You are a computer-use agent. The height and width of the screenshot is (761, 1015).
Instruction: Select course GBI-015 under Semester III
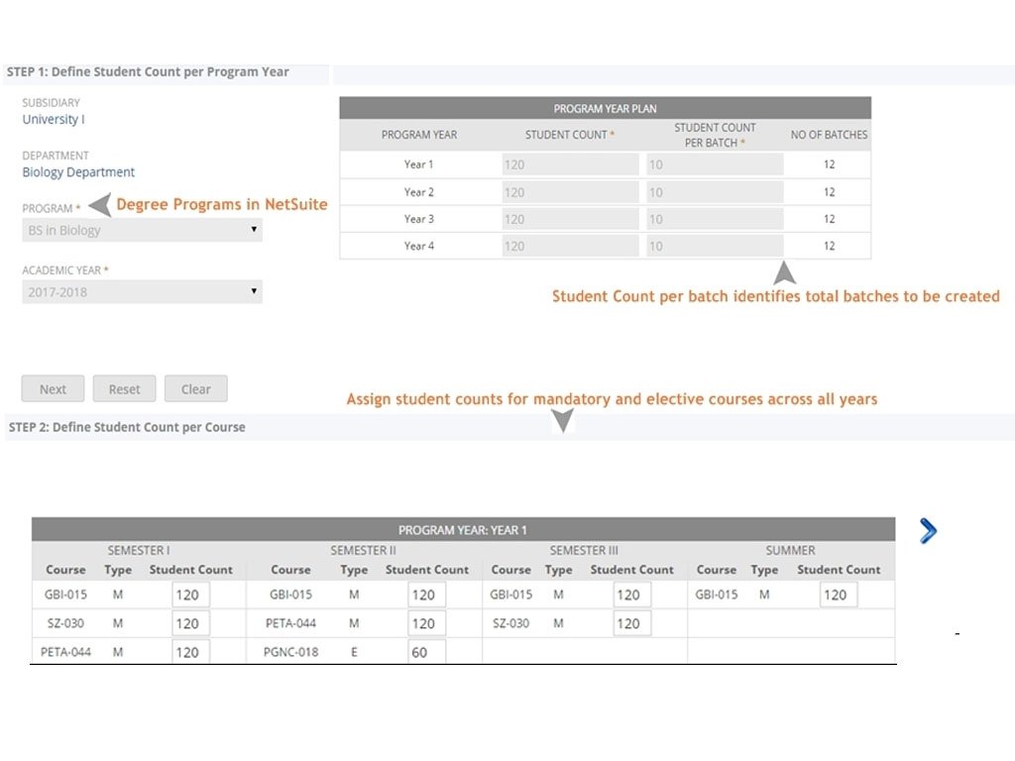[510, 595]
